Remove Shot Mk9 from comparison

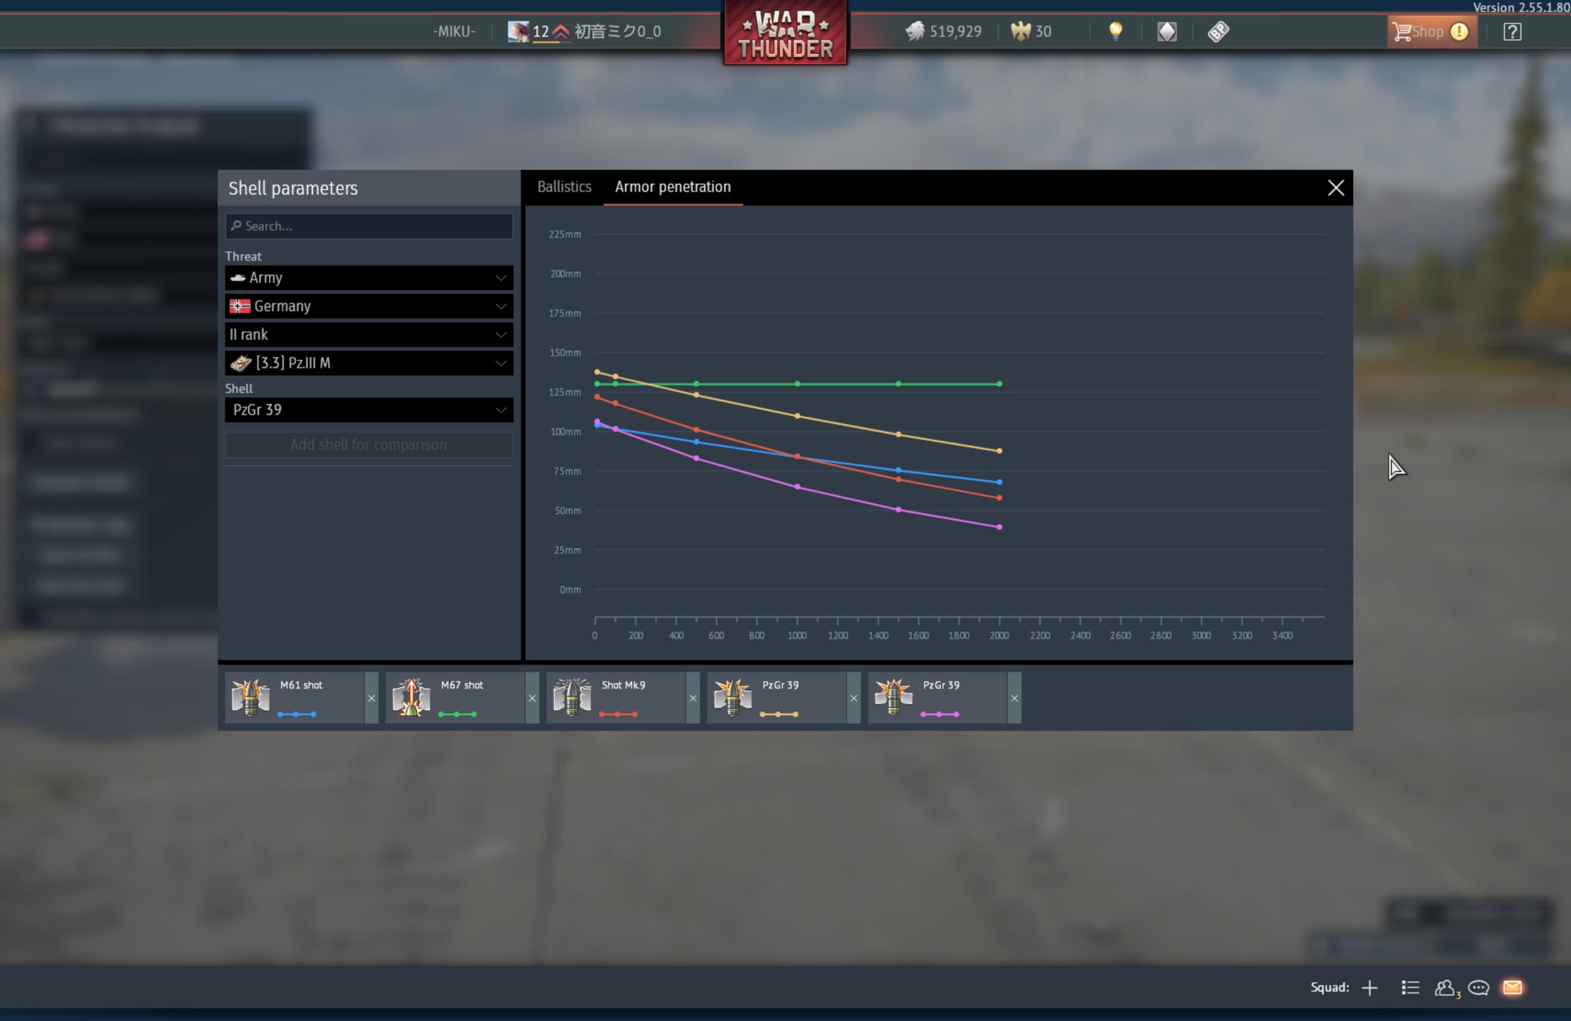(692, 698)
